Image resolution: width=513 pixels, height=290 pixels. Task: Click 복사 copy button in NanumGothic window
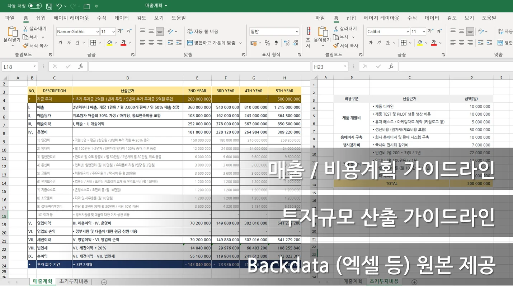pos(30,37)
